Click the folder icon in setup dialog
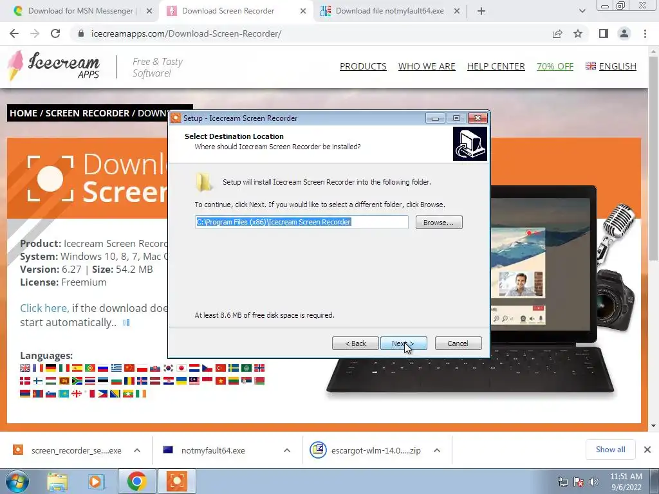Screen dimensions: 659x494 204,182
